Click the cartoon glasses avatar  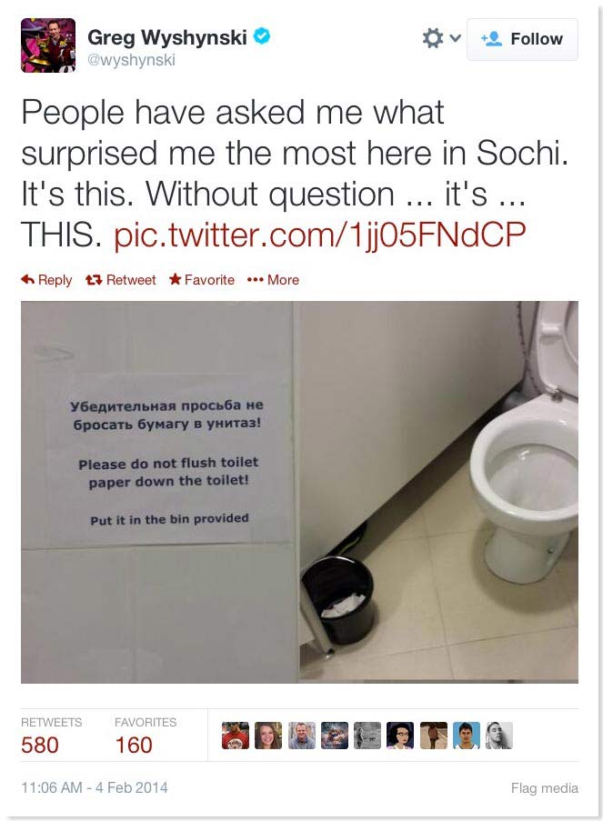(x=400, y=736)
